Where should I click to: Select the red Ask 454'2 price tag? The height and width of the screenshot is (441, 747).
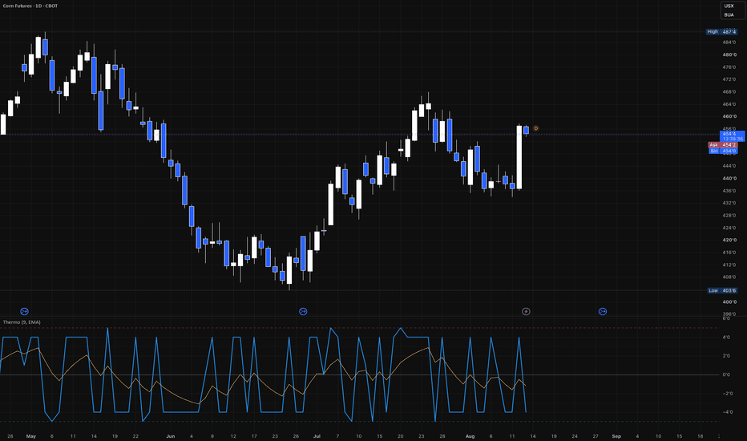(x=723, y=145)
